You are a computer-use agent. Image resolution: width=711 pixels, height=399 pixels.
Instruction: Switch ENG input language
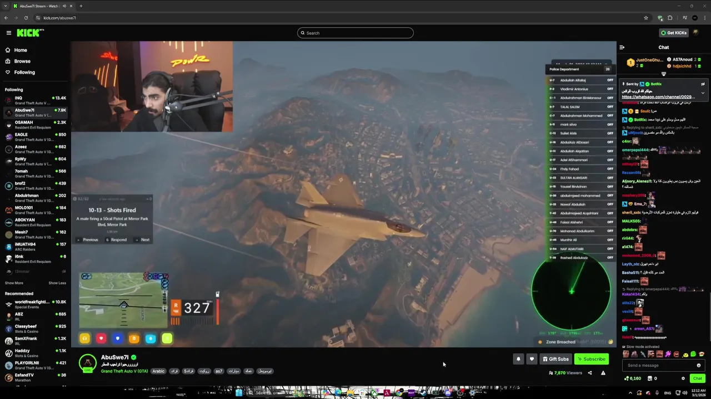[x=668, y=393]
